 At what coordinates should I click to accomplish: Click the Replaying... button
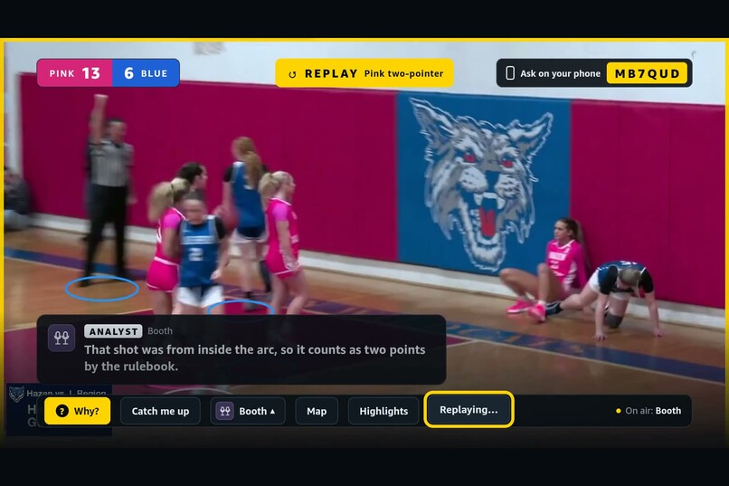(x=469, y=409)
